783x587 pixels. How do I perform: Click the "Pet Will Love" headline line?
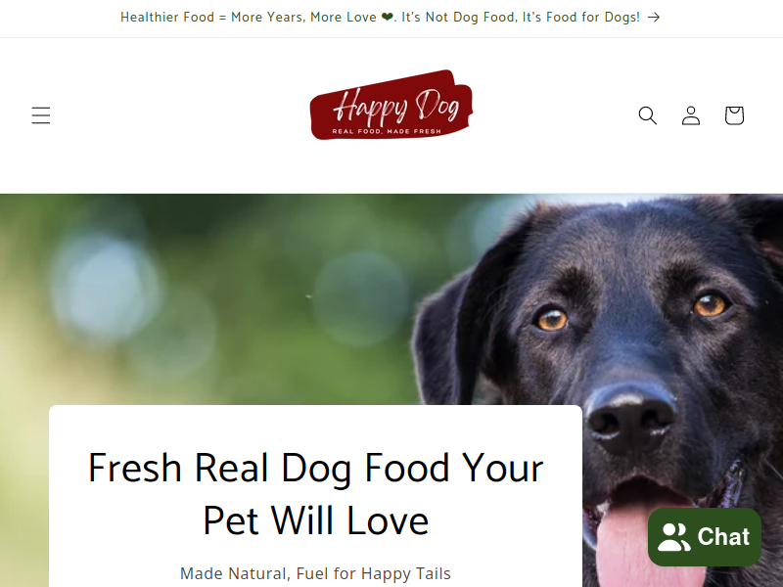pyautogui.click(x=315, y=520)
